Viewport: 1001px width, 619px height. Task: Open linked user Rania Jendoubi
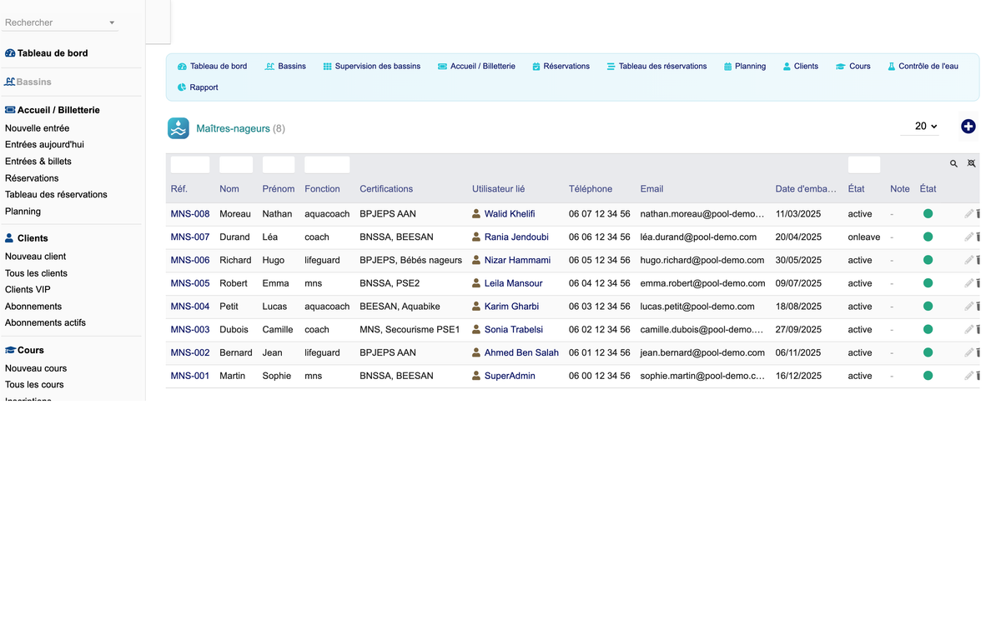(x=516, y=237)
